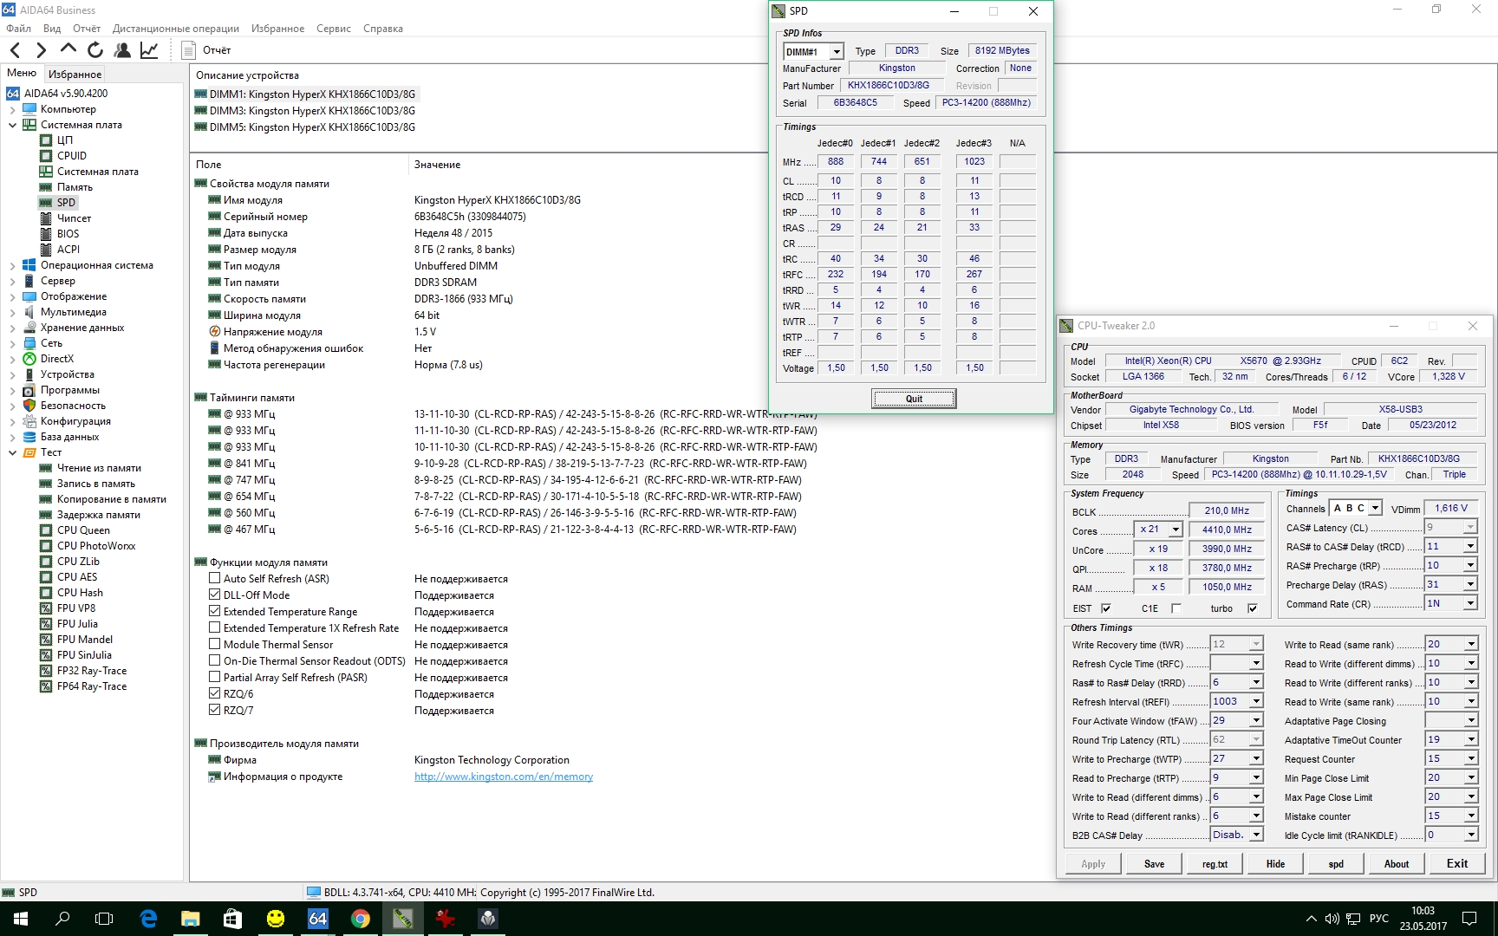The height and width of the screenshot is (936, 1498).
Task: Toggle the EIST checkbox in CPU-Tweaker
Action: [x=1106, y=608]
